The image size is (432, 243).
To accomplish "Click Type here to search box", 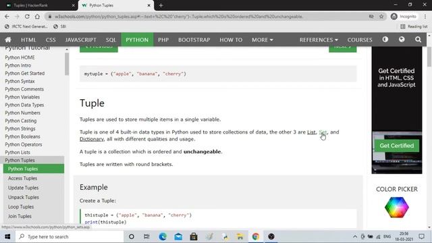I will (70, 237).
